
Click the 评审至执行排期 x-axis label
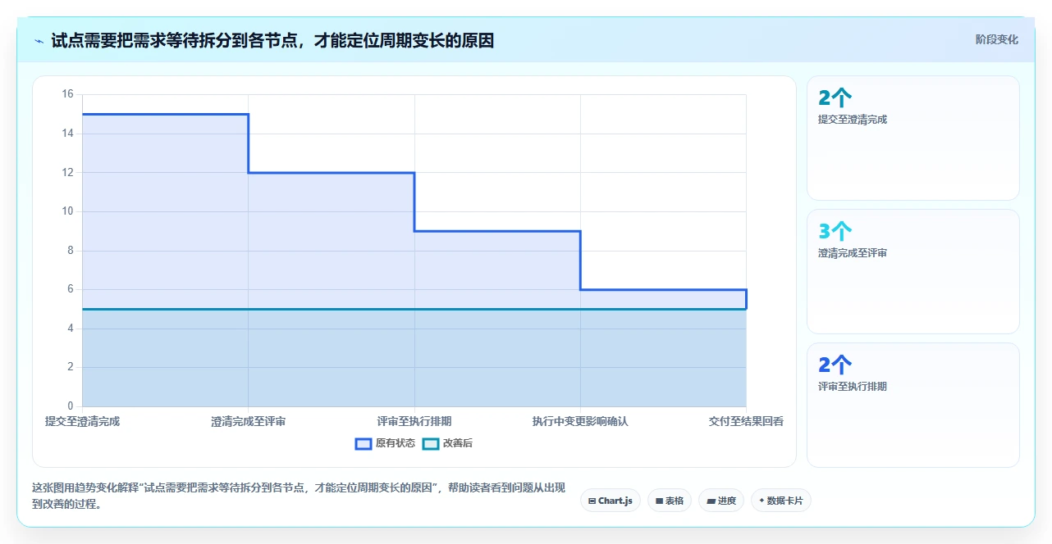point(414,421)
